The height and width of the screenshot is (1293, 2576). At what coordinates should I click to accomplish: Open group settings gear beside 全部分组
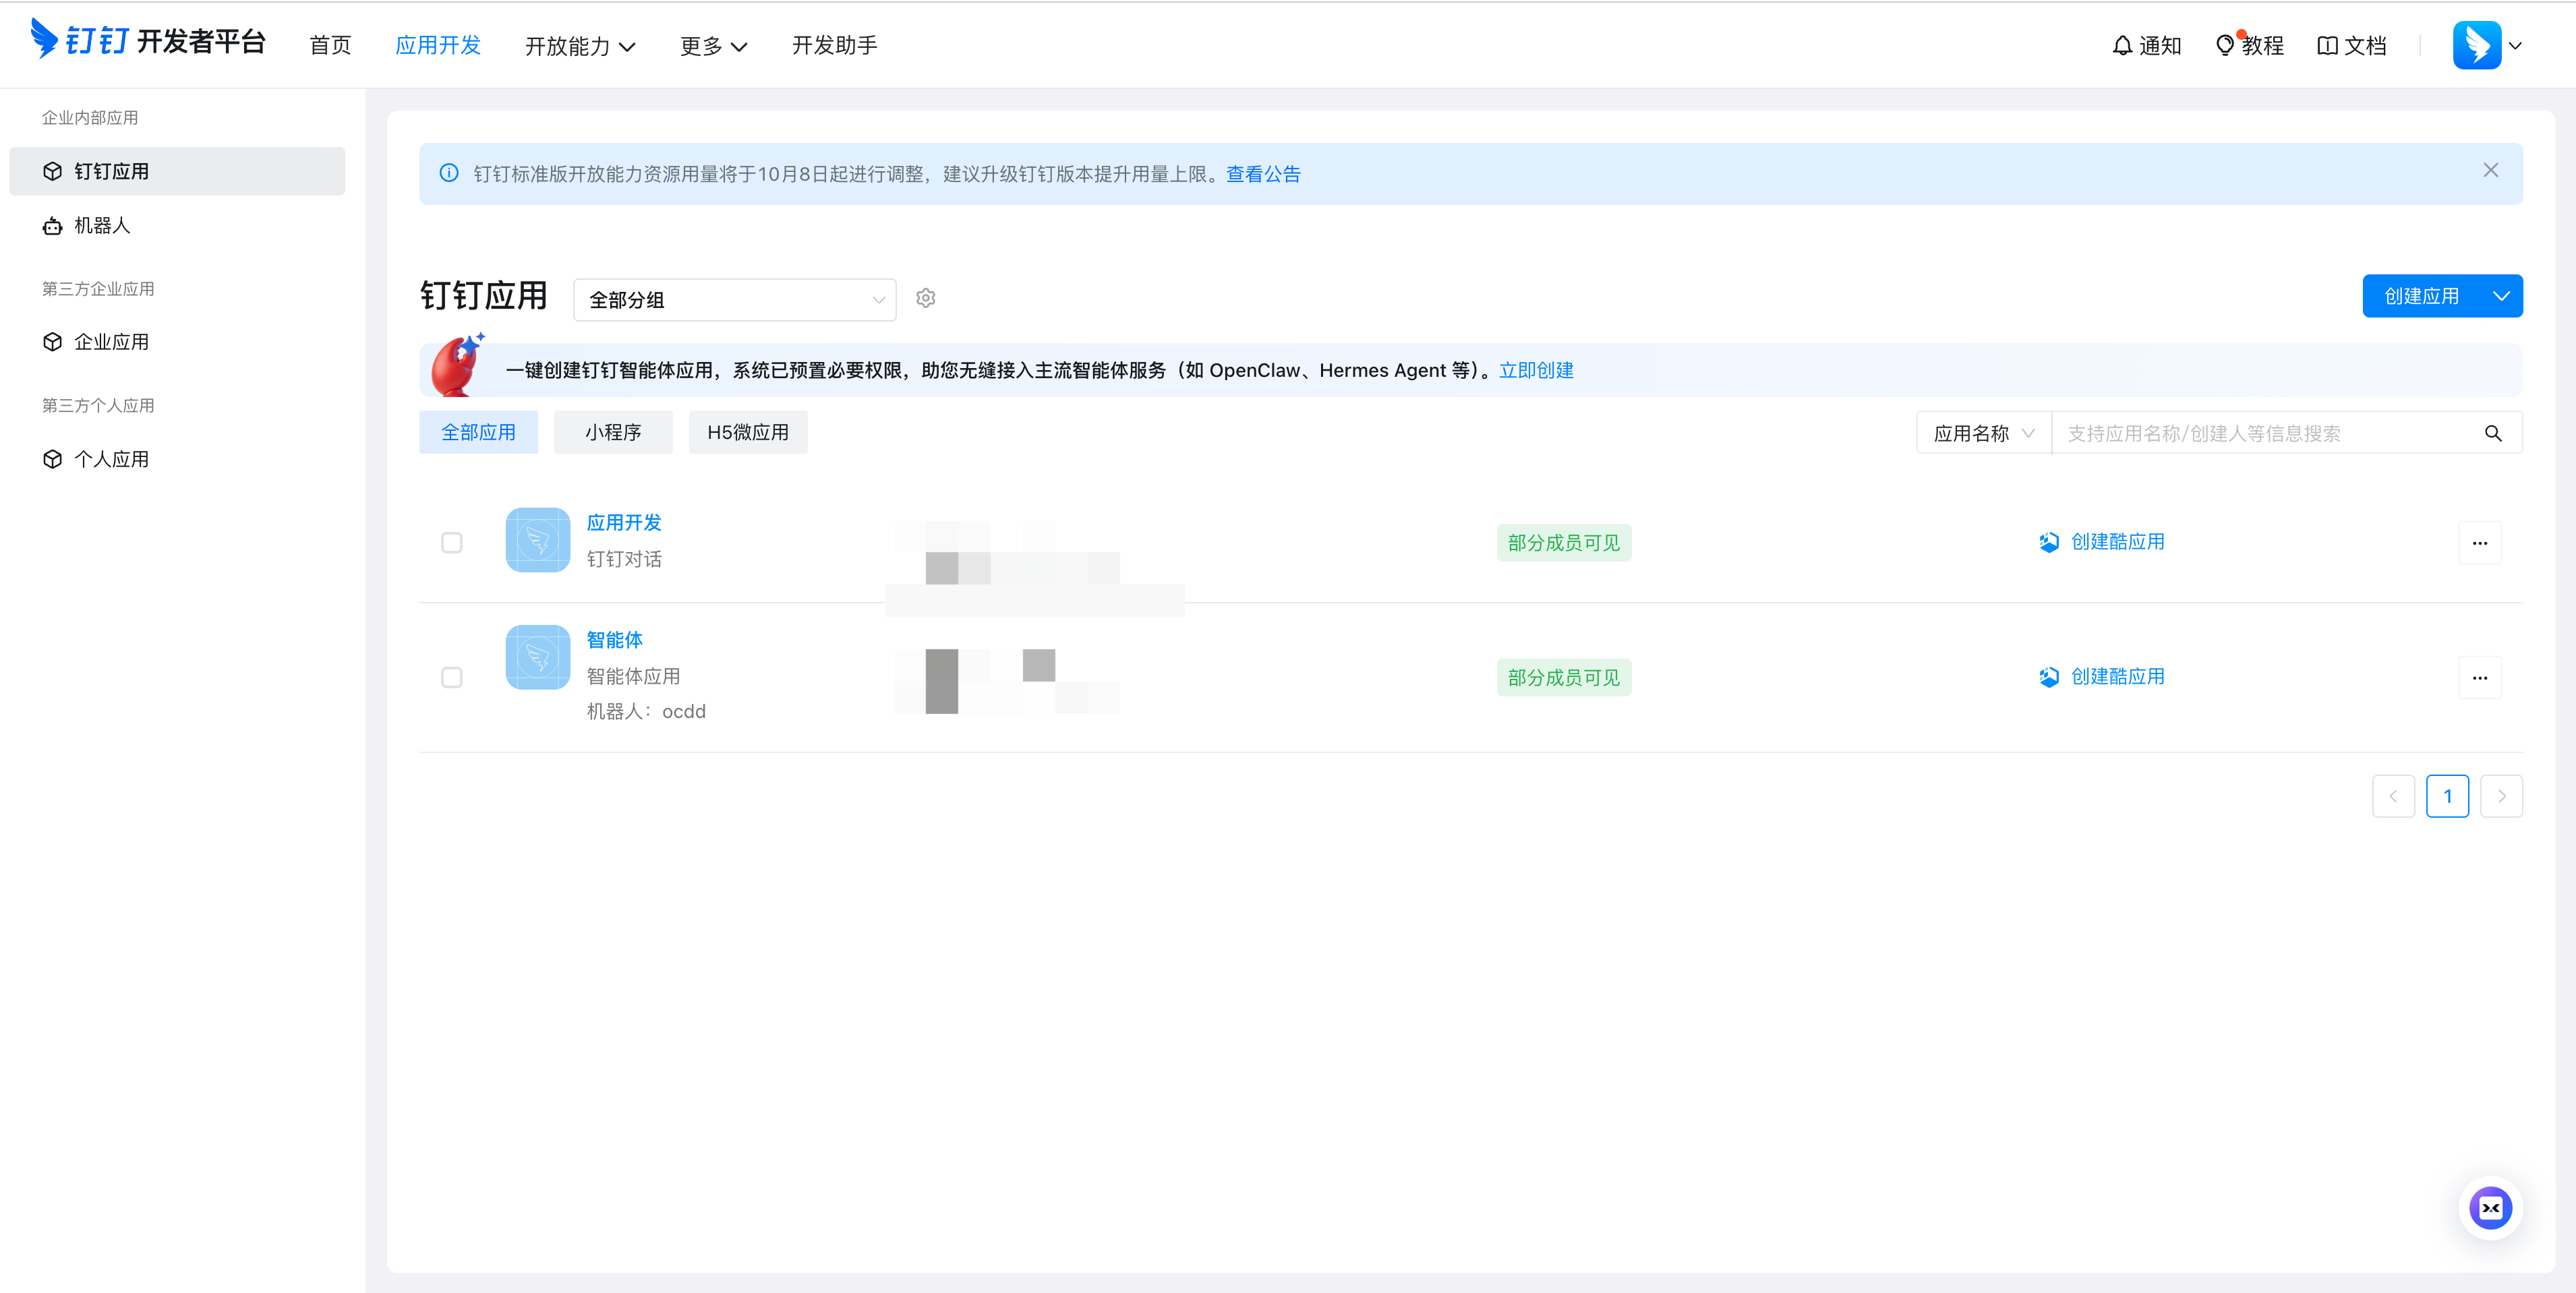[x=926, y=298]
